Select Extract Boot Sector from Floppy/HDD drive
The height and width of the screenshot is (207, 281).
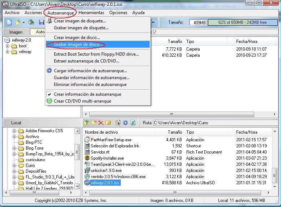[x=98, y=54]
